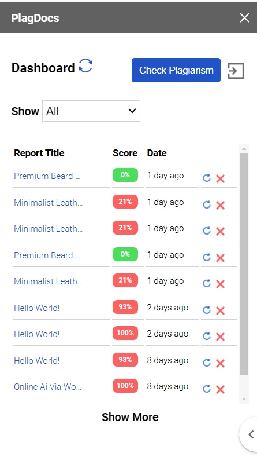Click the sign-out arrow icon beside Check Plagiarism
This screenshot has width=257, height=457.
coord(236,71)
